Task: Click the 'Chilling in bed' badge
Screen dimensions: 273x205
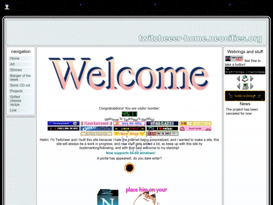Action: click(x=64, y=129)
